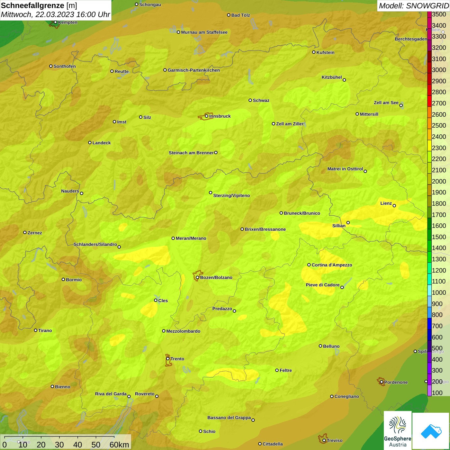This screenshot has width=450, height=450.
Task: Click the Cles label
Action: point(163,301)
